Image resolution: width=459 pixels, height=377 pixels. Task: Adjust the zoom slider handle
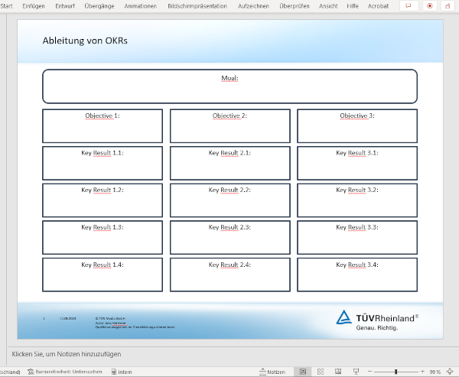396,372
